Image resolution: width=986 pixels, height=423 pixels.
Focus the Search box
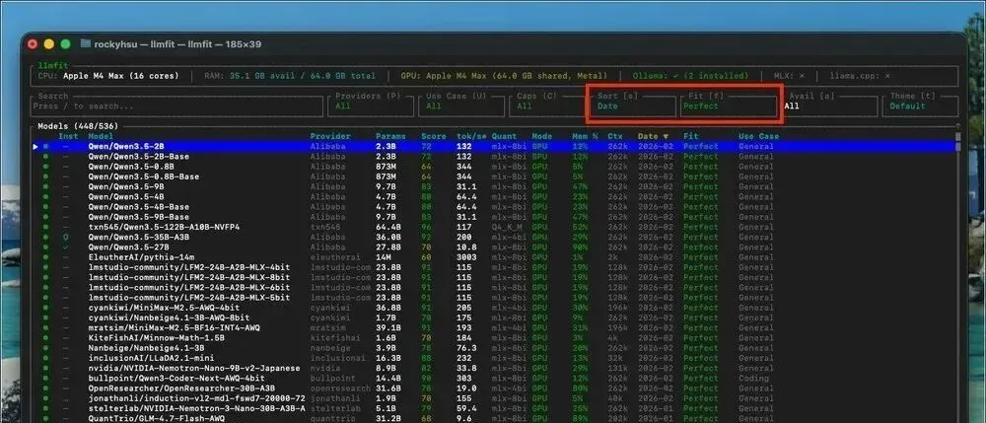click(176, 106)
